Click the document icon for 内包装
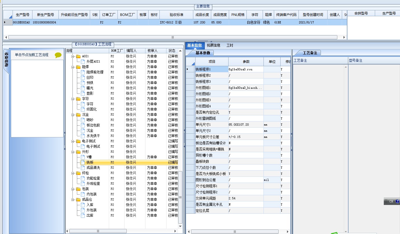Image resolution: width=400 pixels, height=234 pixels. (83, 194)
